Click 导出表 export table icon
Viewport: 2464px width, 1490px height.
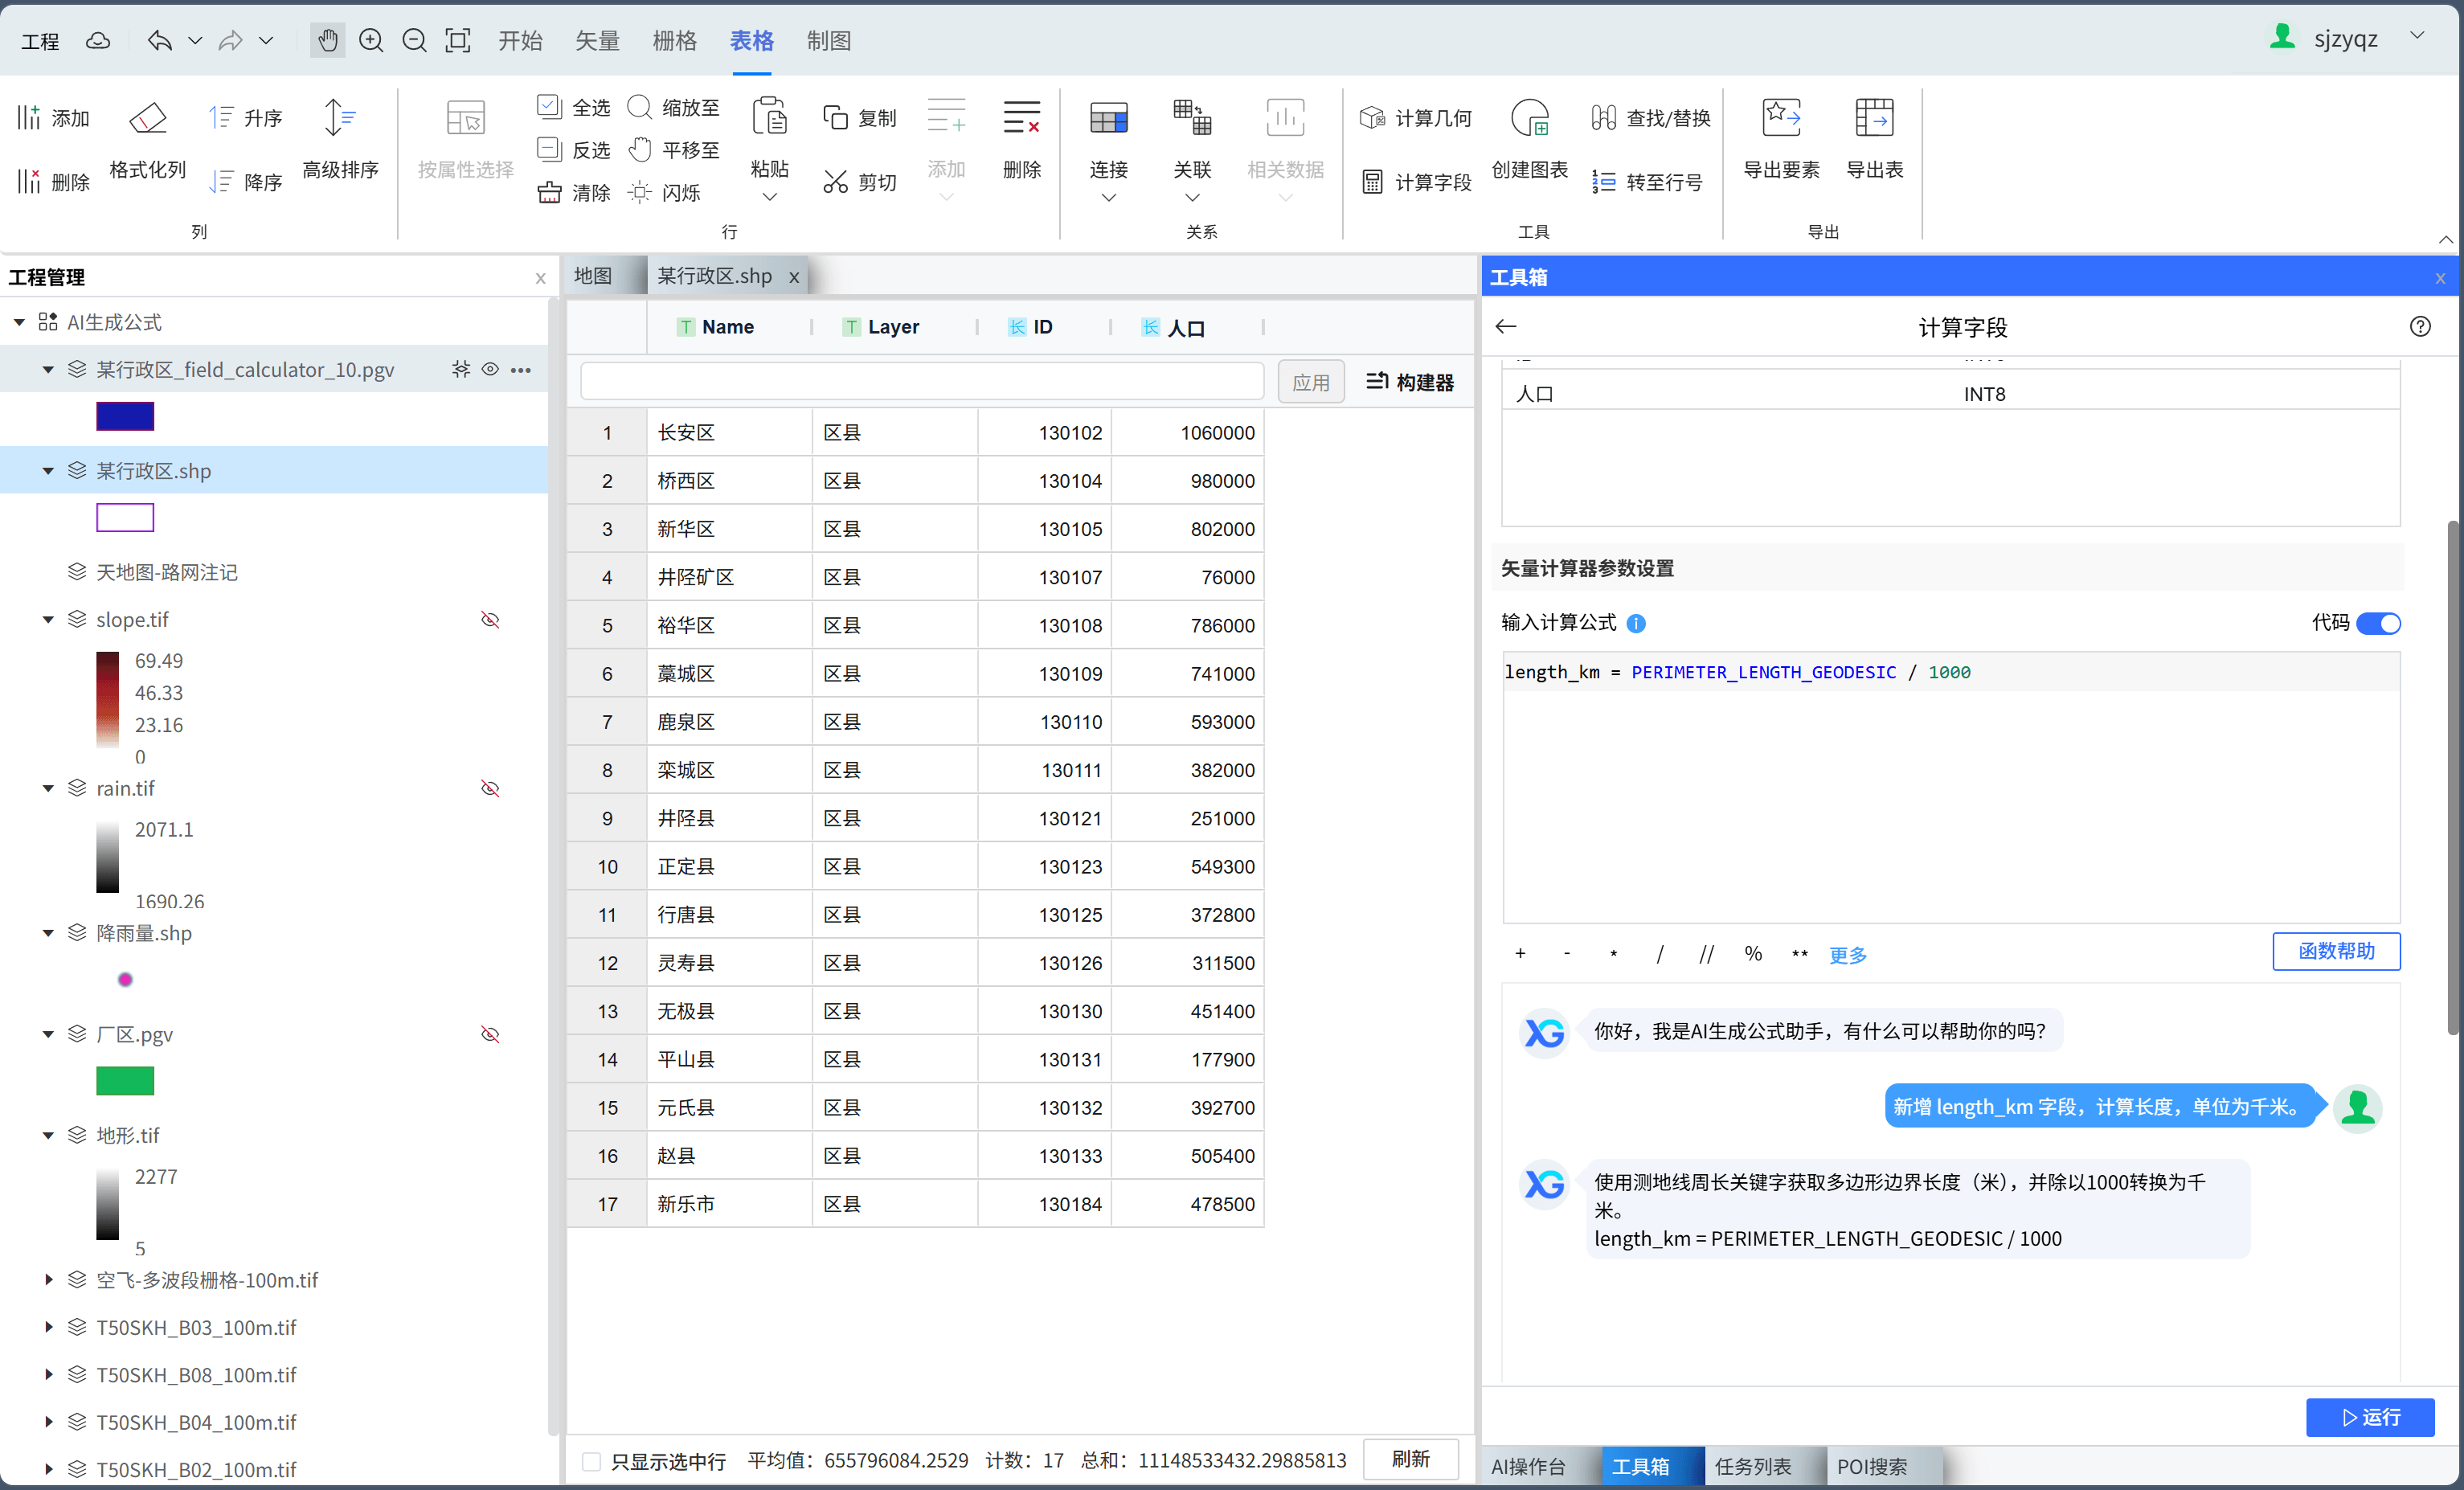[x=1874, y=118]
